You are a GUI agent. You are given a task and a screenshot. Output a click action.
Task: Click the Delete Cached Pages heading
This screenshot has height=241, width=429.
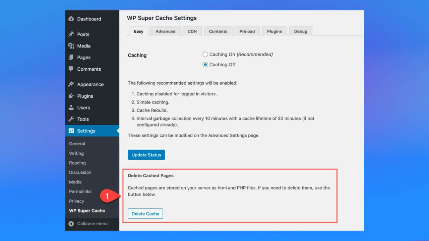(x=151, y=175)
